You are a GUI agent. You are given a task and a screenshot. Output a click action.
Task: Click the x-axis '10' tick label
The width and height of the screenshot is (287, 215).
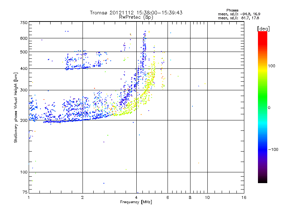(x=207, y=197)
